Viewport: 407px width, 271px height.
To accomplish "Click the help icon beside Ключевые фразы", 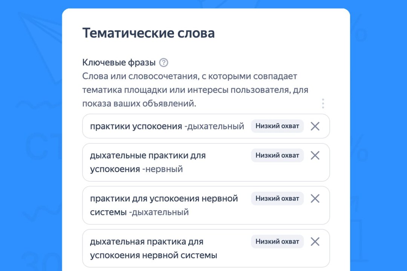I will tap(164, 63).
